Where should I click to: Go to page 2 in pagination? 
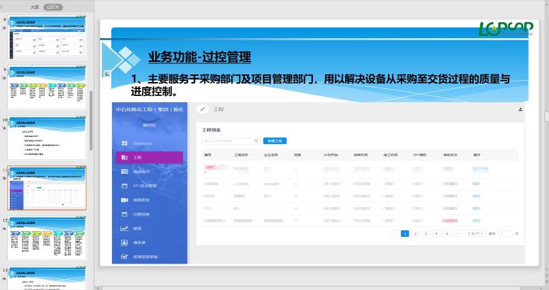coord(415,234)
